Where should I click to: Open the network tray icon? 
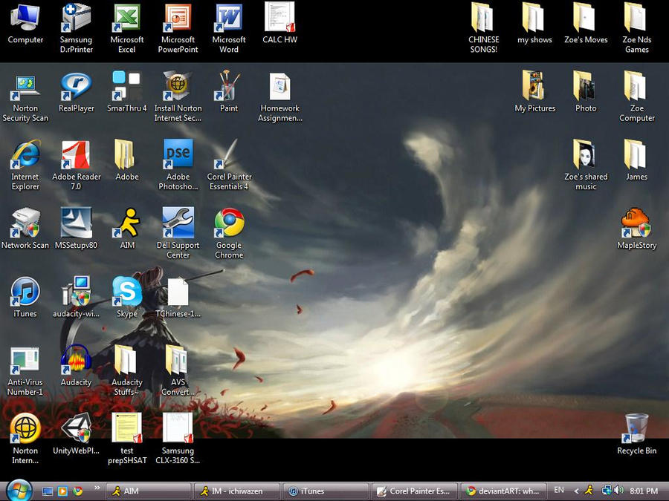click(606, 491)
